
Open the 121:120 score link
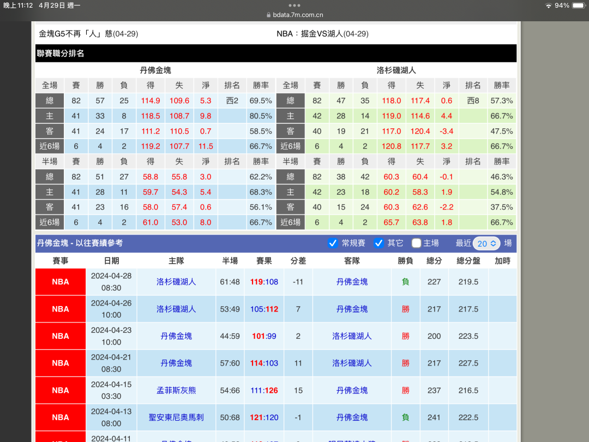pyautogui.click(x=264, y=417)
